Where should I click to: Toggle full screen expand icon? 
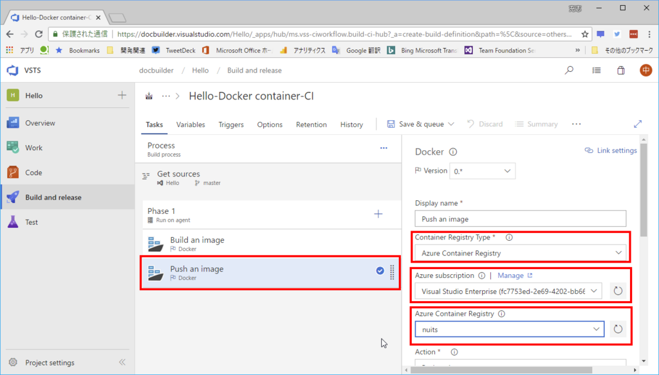point(638,124)
